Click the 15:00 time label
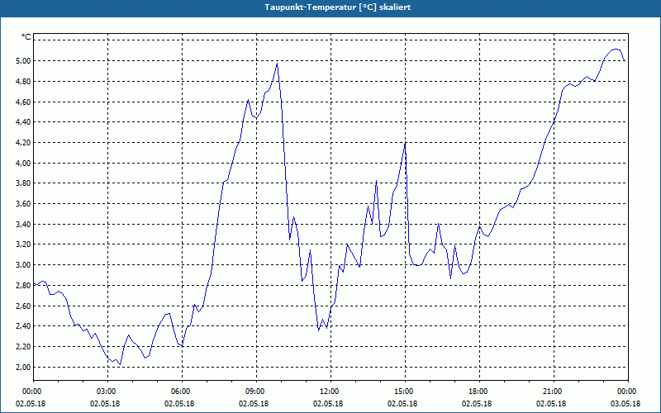The height and width of the screenshot is (413, 661). tap(403, 392)
